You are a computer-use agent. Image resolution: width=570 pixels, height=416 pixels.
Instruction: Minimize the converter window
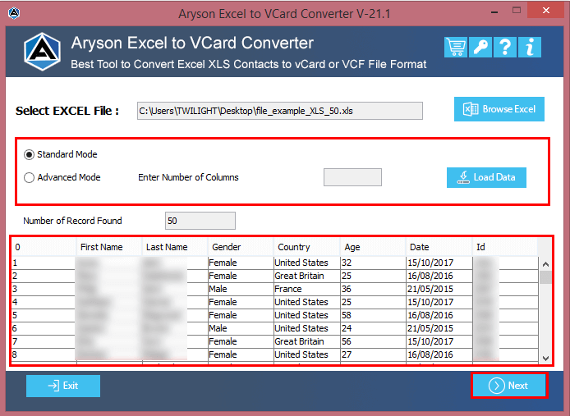pos(494,11)
